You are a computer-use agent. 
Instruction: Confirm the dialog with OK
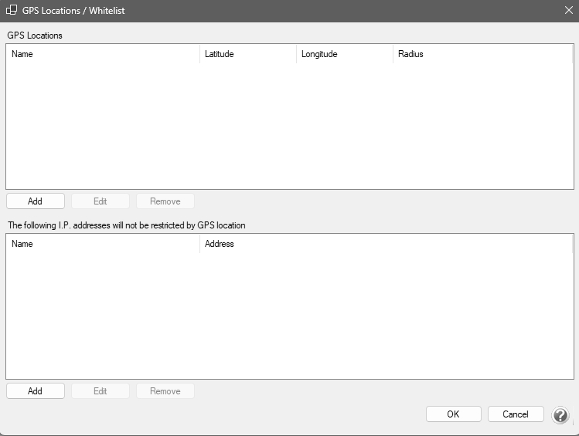(453, 414)
